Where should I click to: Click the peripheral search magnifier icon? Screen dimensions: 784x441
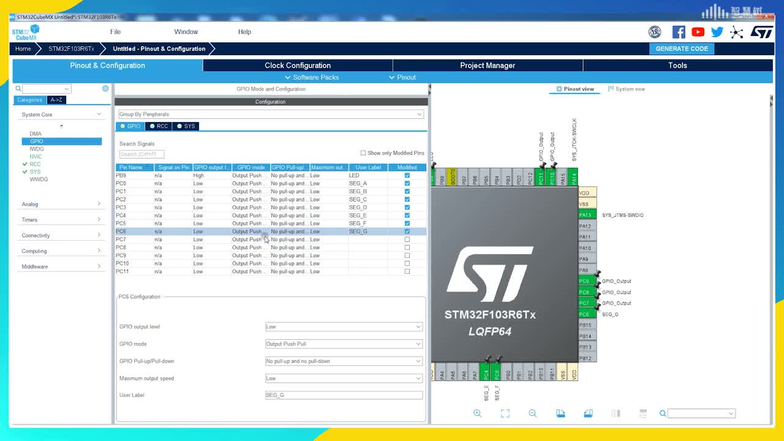(x=18, y=89)
